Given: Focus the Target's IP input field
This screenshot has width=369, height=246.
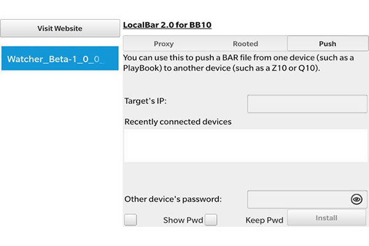Looking at the screenshot, I should 307,104.
